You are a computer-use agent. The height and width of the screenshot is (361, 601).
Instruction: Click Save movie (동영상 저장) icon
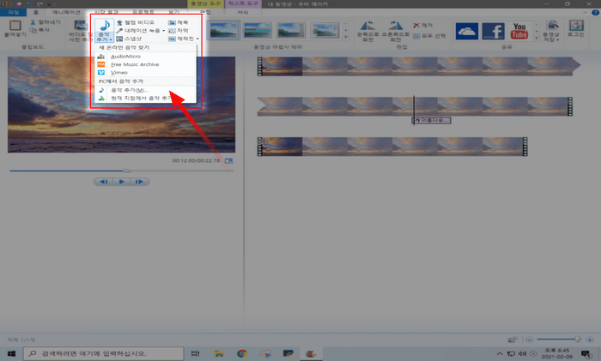click(552, 26)
